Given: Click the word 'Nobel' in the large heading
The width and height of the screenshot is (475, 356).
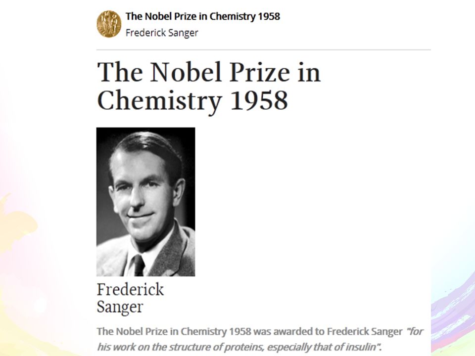Looking at the screenshot, I should [x=187, y=72].
